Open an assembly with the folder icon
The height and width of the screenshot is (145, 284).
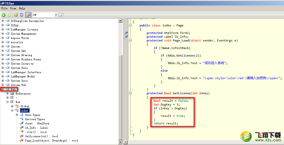click(16, 15)
